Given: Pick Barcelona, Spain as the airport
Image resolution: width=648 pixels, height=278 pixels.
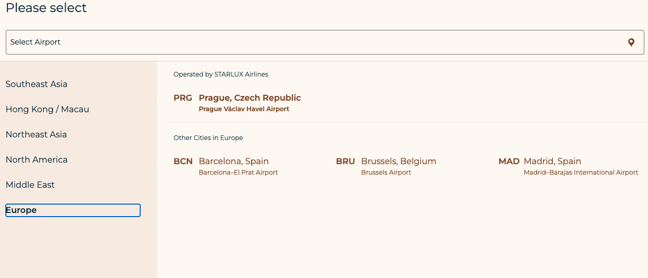Looking at the screenshot, I should coord(234,161).
